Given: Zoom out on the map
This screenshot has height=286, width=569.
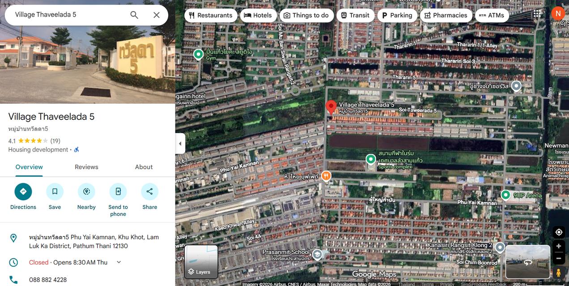Looking at the screenshot, I should coord(559,258).
